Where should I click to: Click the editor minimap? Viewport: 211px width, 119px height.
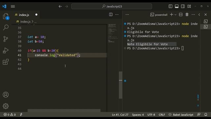[x=113, y=33]
